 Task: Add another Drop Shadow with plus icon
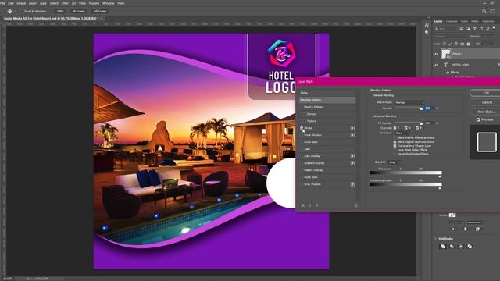[x=352, y=184]
